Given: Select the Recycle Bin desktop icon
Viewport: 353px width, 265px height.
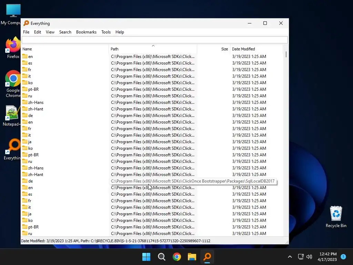Looking at the screenshot, I should [336, 217].
